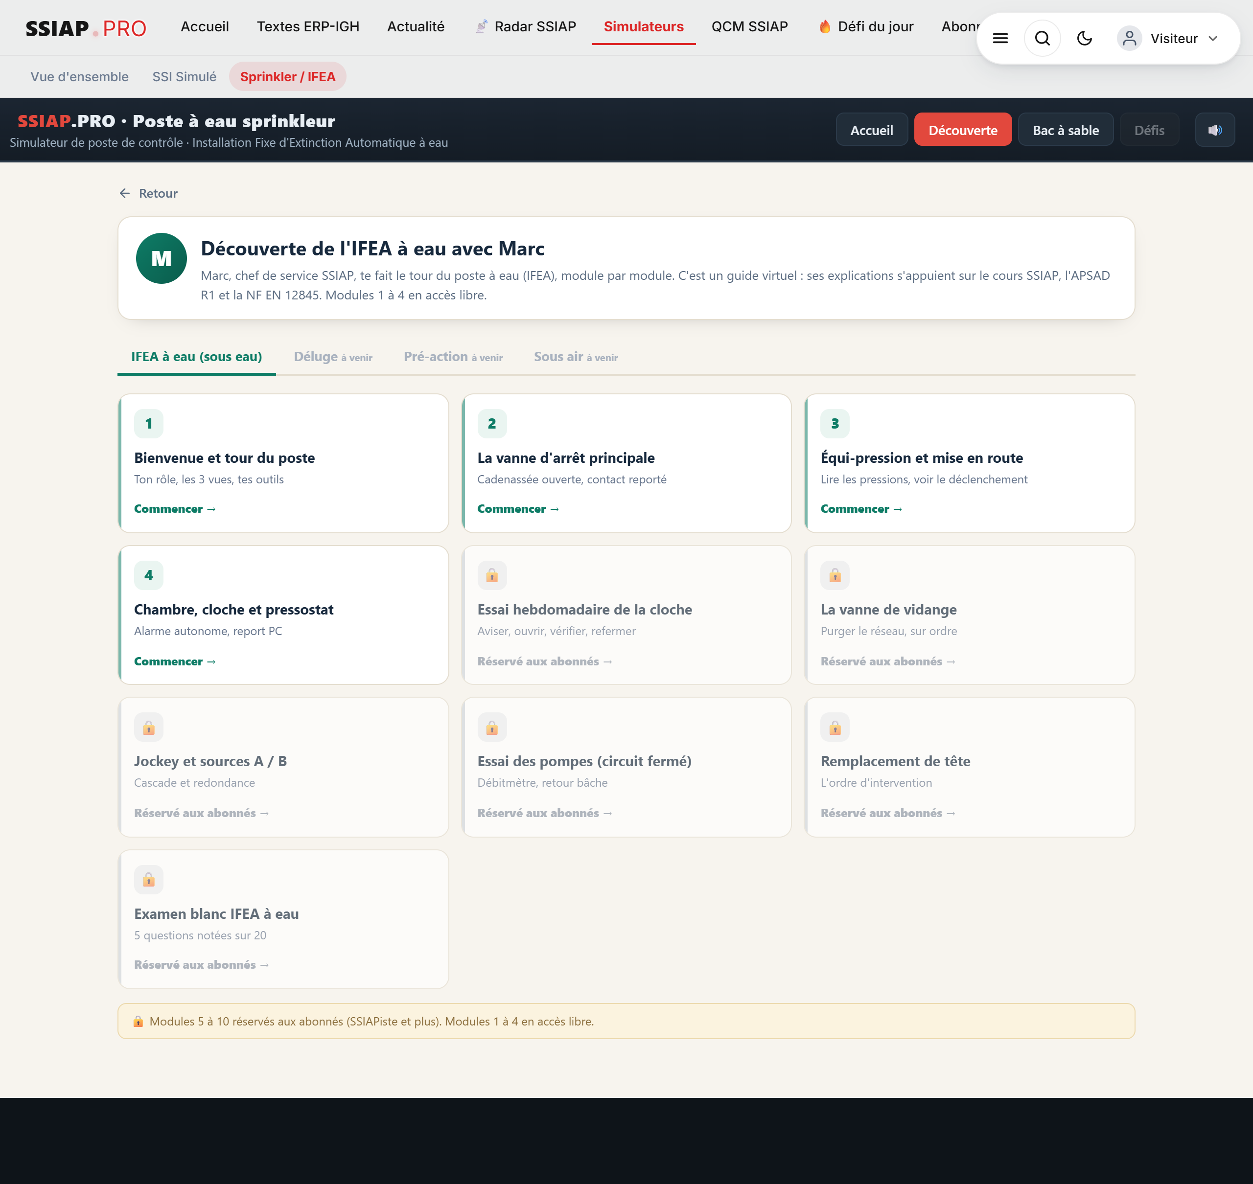
Task: Click the red Découverte button
Action: [x=962, y=130]
